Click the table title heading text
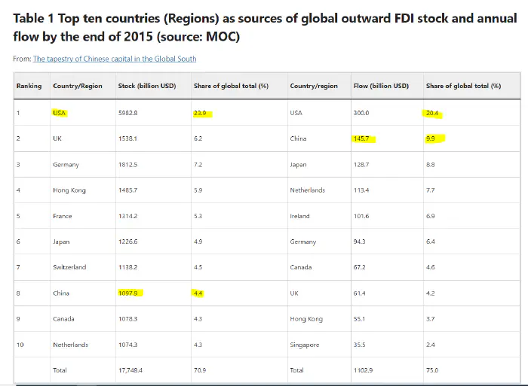Image resolution: width=528 pixels, height=386 pixels. click(265, 28)
